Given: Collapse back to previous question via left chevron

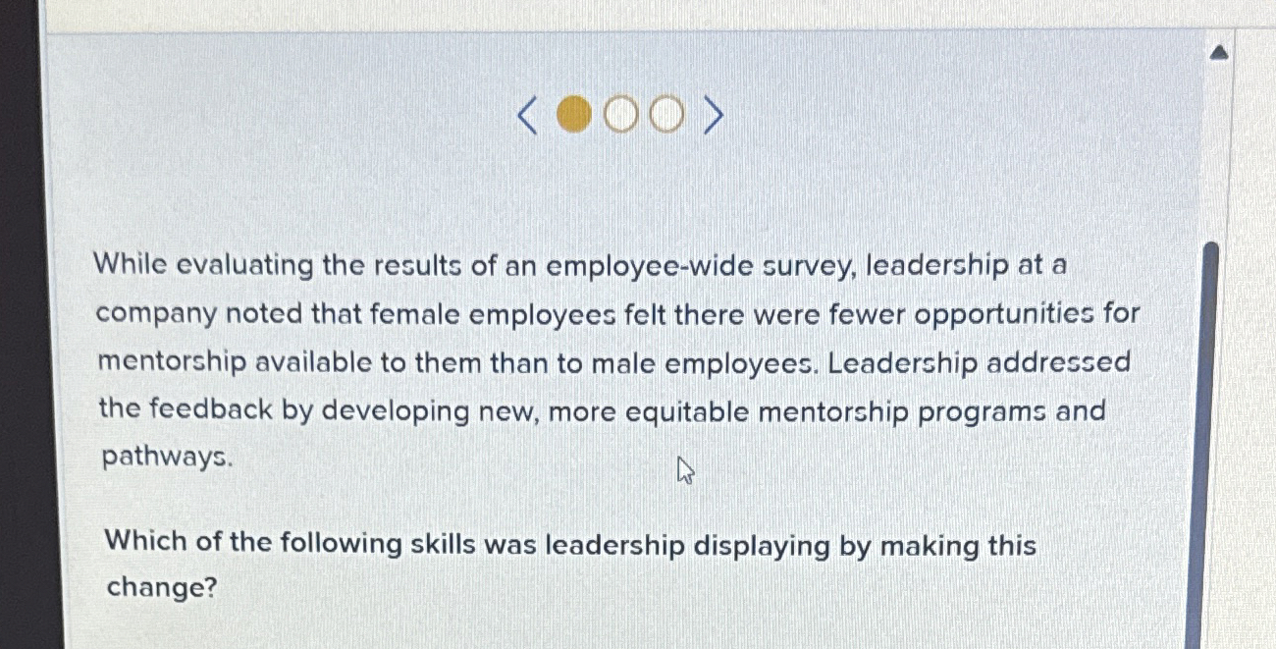Looking at the screenshot, I should pyautogui.click(x=525, y=115).
